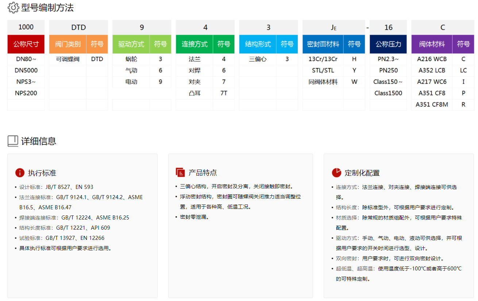Click the 可调蝶阀 table cell
This screenshot has width=478, height=301.
(68, 59)
